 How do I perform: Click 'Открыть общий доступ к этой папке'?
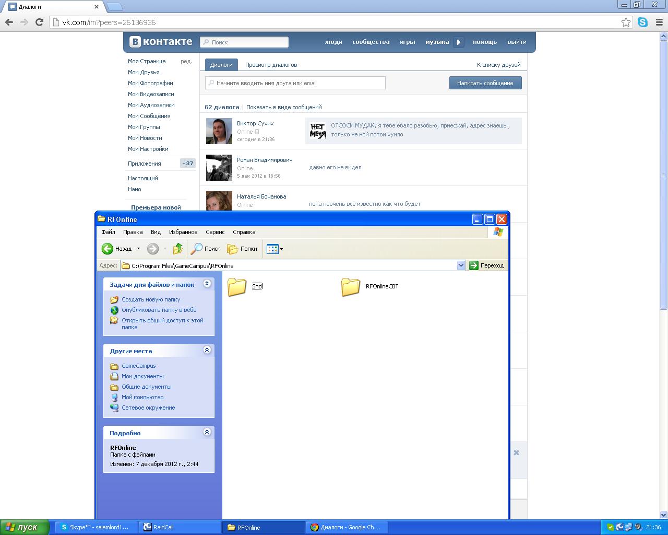(x=162, y=323)
